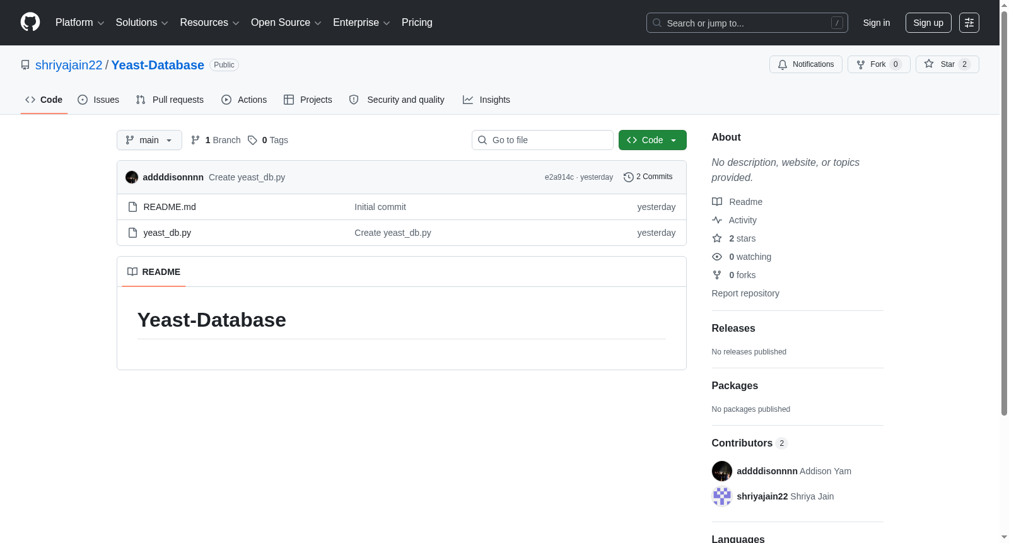1009x543 pixels.
Task: Open Create yeast_db.py commit link in file row
Action: tap(393, 233)
